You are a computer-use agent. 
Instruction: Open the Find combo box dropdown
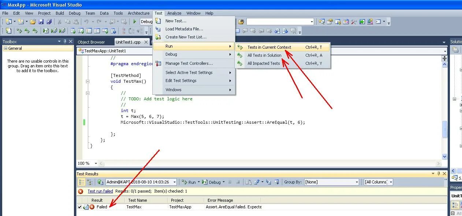(x=312, y=22)
